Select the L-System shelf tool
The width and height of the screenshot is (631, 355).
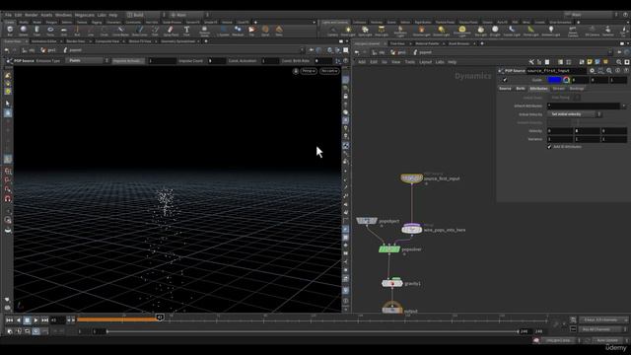pos(223,31)
